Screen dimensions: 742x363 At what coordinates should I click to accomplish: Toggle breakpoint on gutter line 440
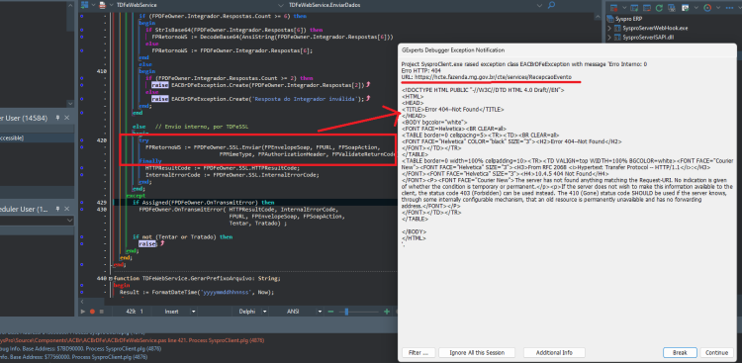(x=81, y=278)
